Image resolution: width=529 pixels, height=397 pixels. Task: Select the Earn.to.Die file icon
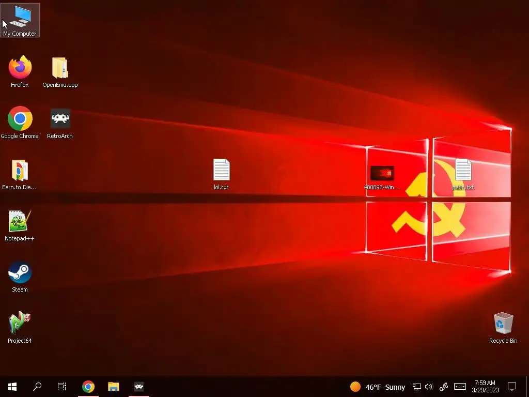[20, 174]
